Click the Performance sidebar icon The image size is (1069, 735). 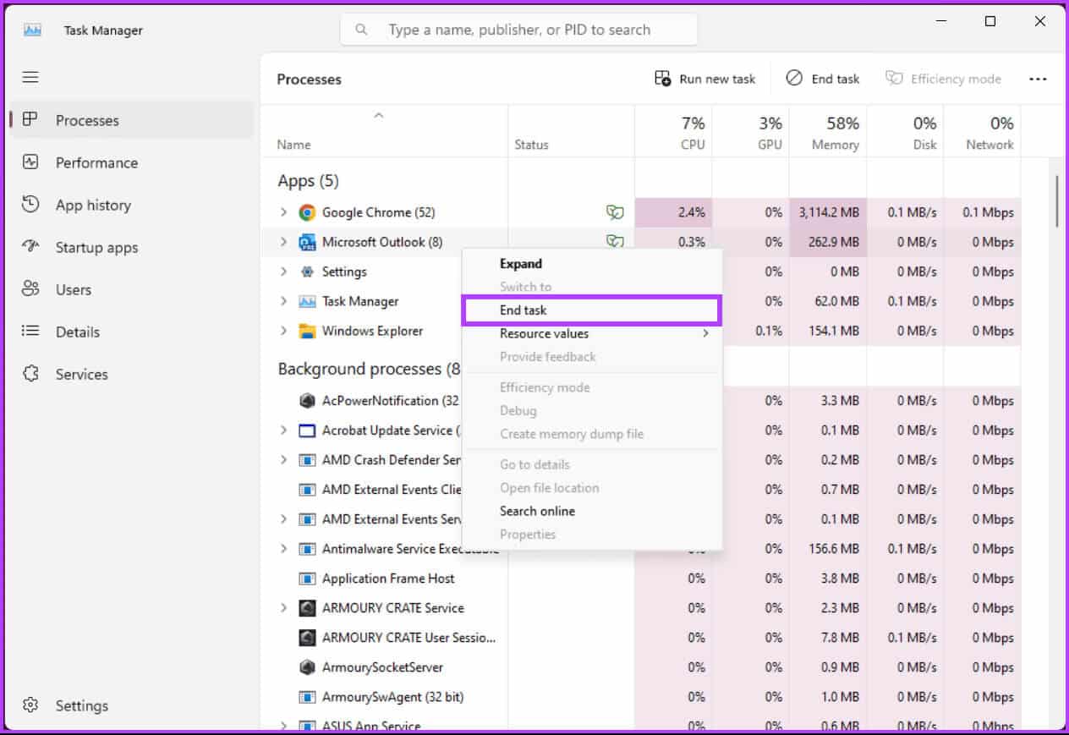pyautogui.click(x=30, y=162)
